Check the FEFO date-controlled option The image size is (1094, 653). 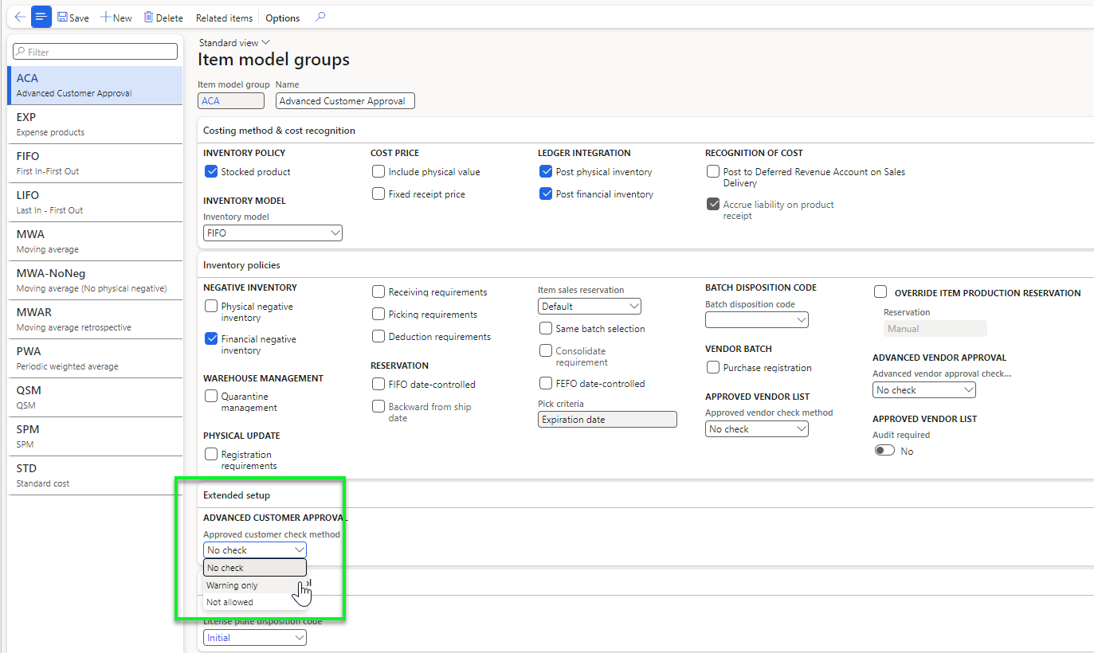pyautogui.click(x=546, y=383)
